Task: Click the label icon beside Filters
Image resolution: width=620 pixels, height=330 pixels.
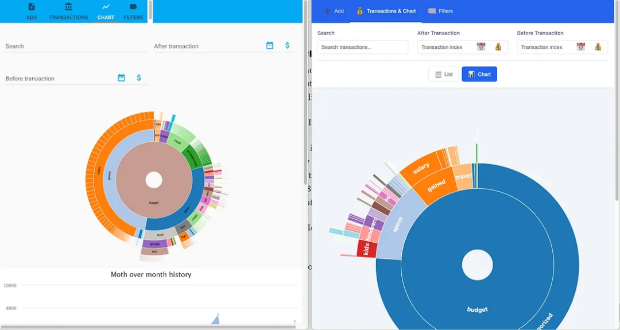Action: pyautogui.click(x=432, y=11)
